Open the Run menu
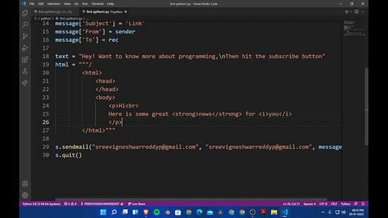Screen dimensions: 388x218 tap(85, 4)
